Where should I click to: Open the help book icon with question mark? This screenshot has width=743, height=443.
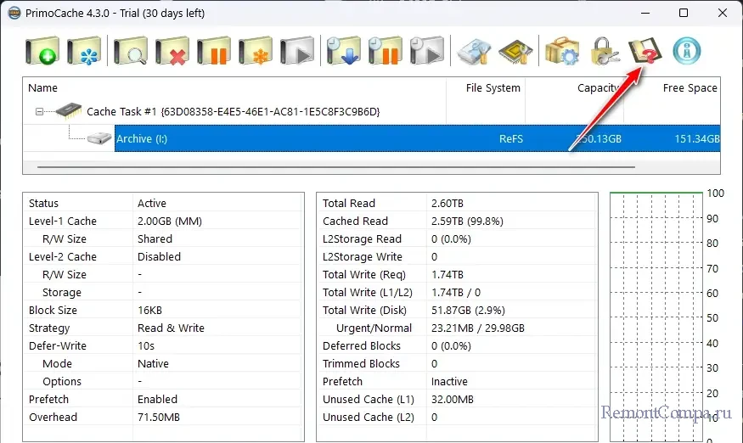[x=644, y=51]
